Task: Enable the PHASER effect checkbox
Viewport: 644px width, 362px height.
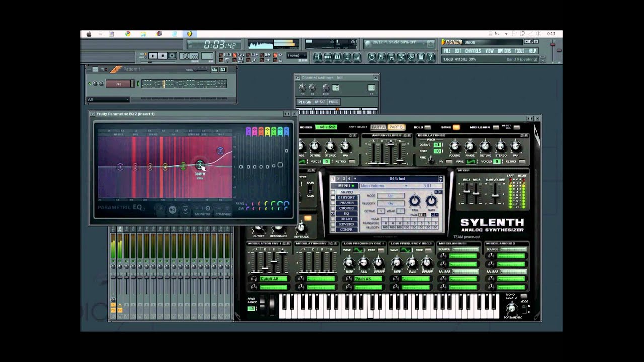Action: tap(333, 203)
